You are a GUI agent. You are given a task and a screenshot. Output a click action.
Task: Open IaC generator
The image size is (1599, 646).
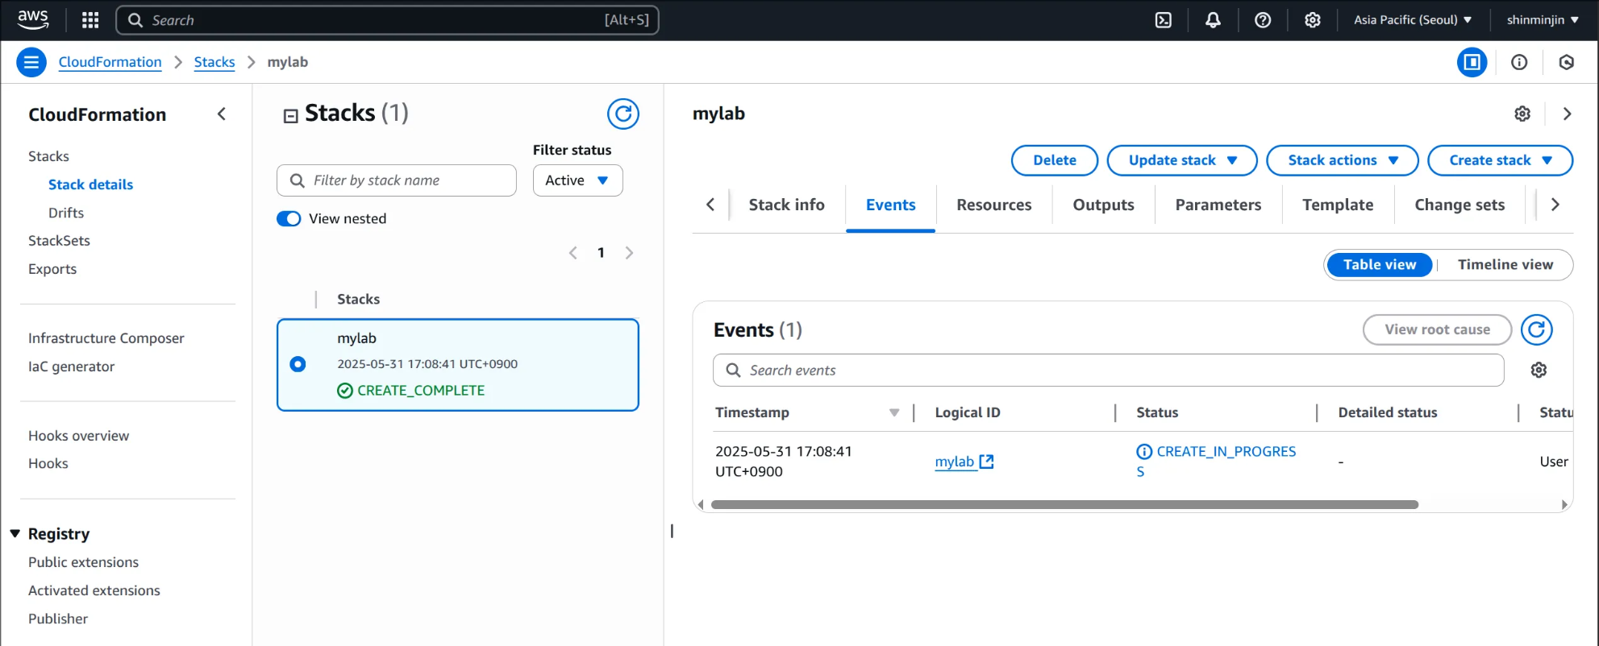click(x=71, y=366)
